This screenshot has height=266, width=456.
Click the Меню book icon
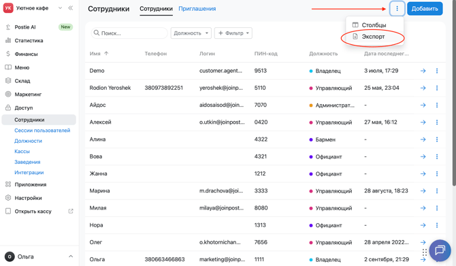click(8, 67)
